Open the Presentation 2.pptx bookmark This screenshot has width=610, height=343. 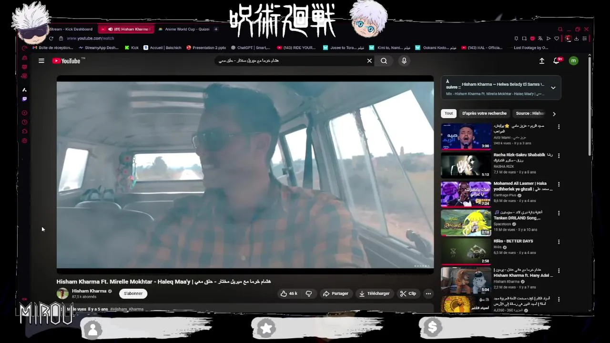pyautogui.click(x=206, y=48)
